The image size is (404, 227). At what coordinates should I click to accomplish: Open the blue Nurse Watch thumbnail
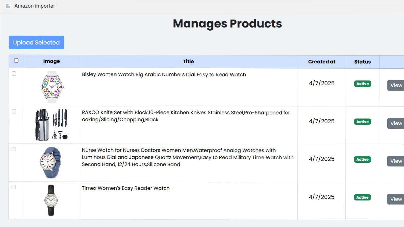51,163
